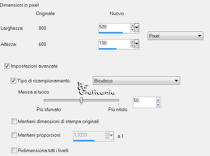210x156 pixels.
Task: Increase Messa a fuoco value spinner
Action: pos(158,100)
